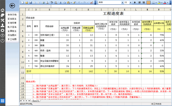172x106 pixels.
Task: Select the 电子签名 menu item
Action: click(x=12, y=27)
